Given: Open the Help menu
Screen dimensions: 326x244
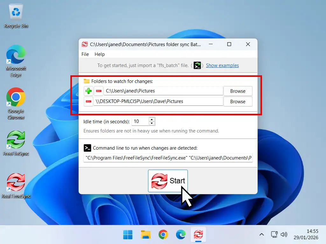Looking at the screenshot, I should (99, 54).
